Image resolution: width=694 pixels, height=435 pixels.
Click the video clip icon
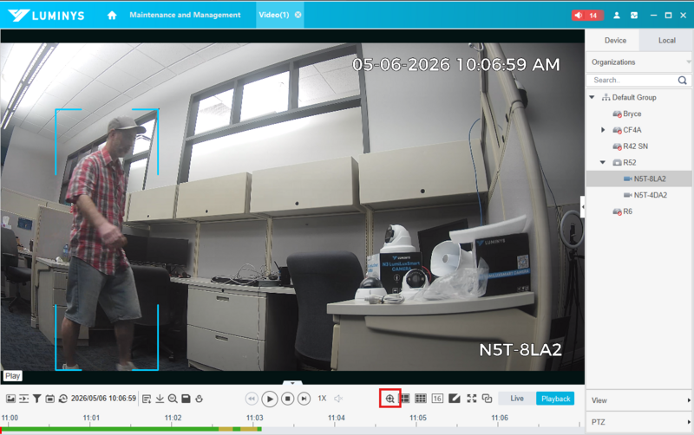(x=24, y=399)
